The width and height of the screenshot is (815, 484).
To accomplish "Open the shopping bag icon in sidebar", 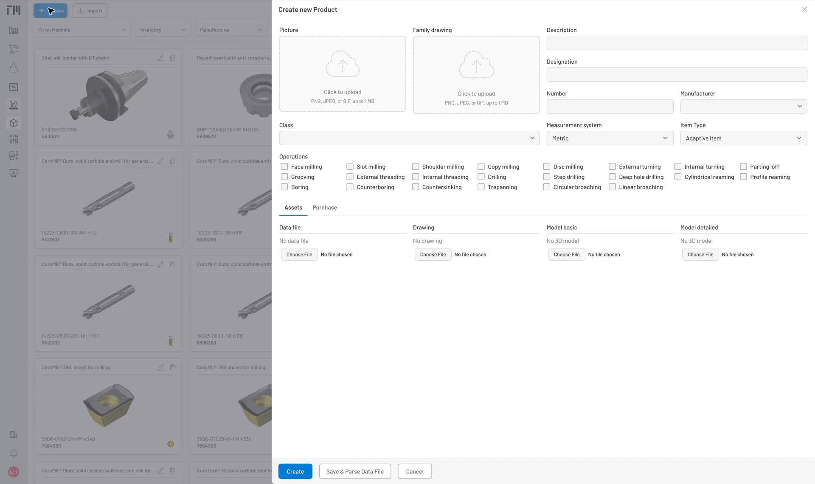I will (x=14, y=68).
